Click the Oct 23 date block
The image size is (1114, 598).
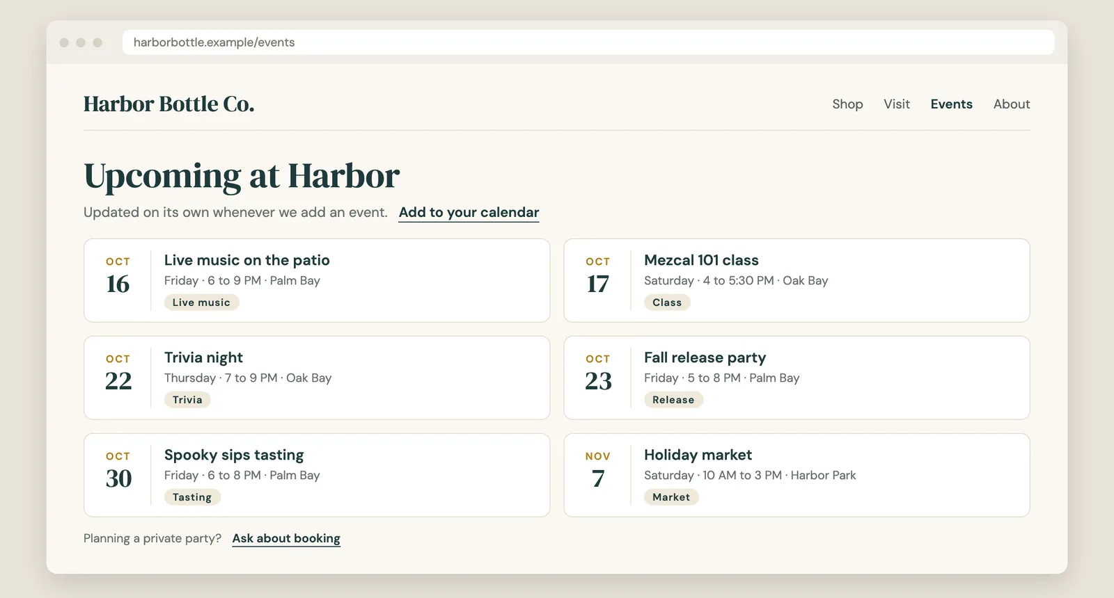coord(597,373)
